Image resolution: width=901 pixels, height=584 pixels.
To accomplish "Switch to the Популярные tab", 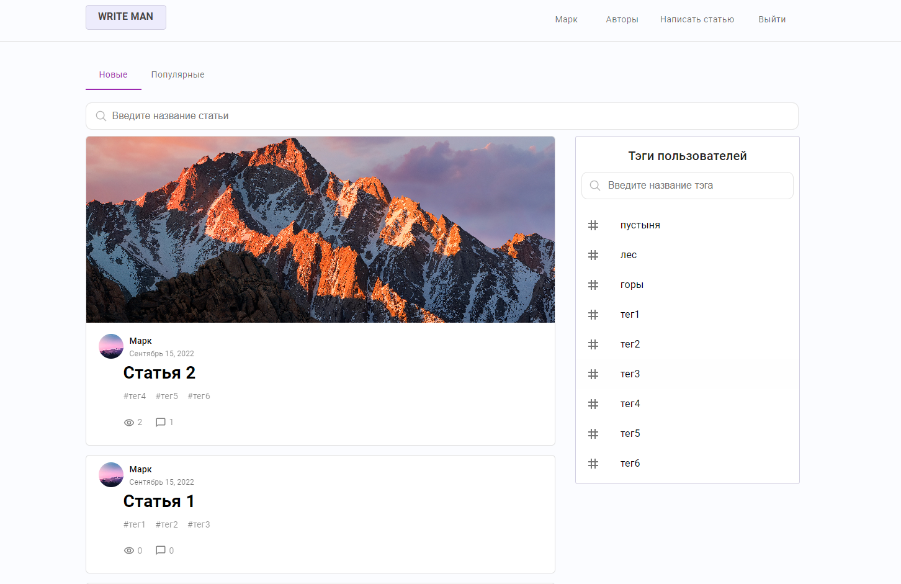I will coord(177,74).
